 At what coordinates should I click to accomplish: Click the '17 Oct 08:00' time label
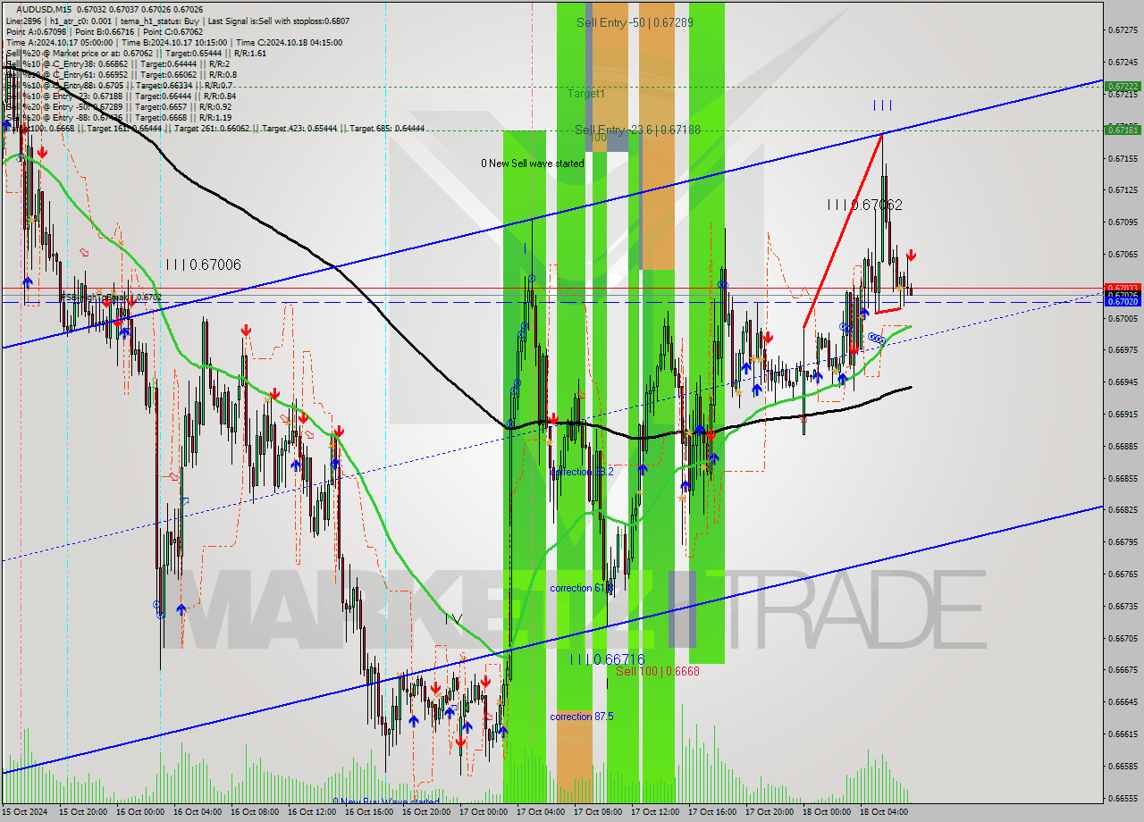coord(599,812)
